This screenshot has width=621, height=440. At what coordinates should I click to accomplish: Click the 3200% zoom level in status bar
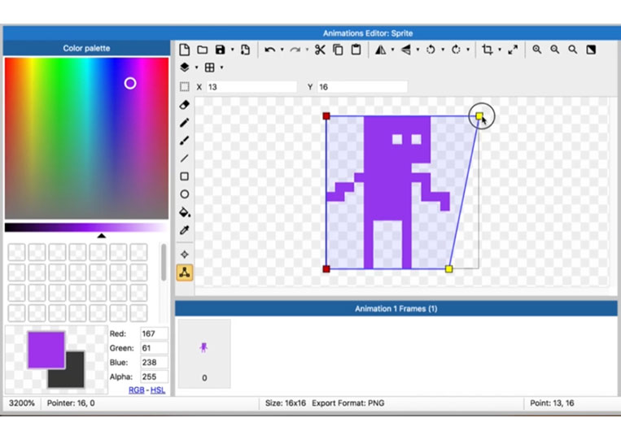(x=22, y=403)
